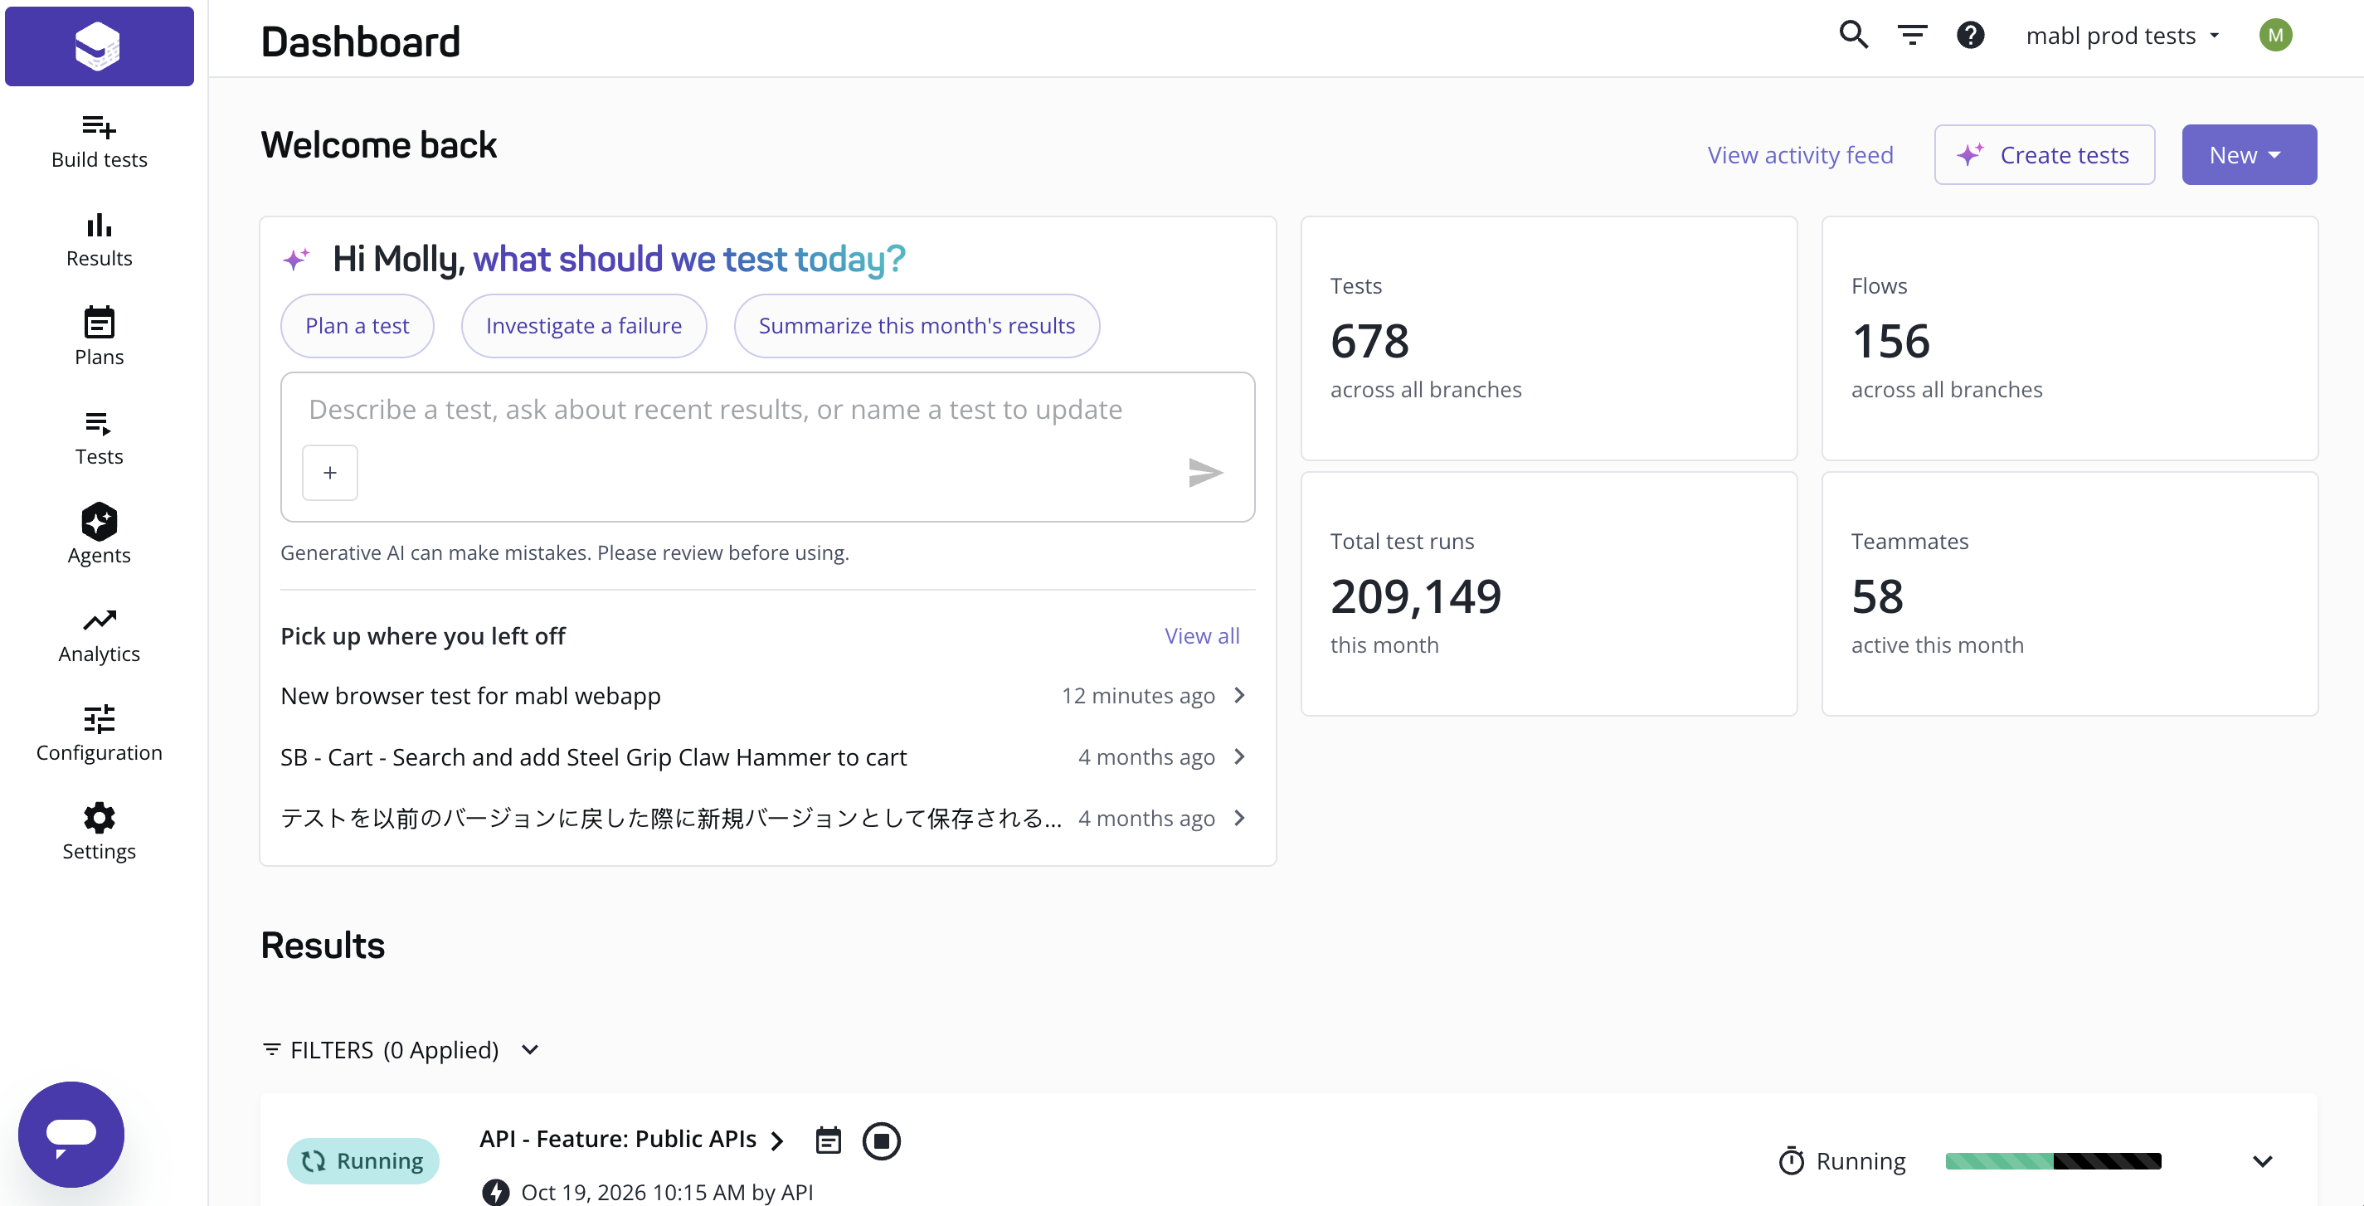
Task: Select the Plan a test suggestion
Action: pyautogui.click(x=357, y=326)
